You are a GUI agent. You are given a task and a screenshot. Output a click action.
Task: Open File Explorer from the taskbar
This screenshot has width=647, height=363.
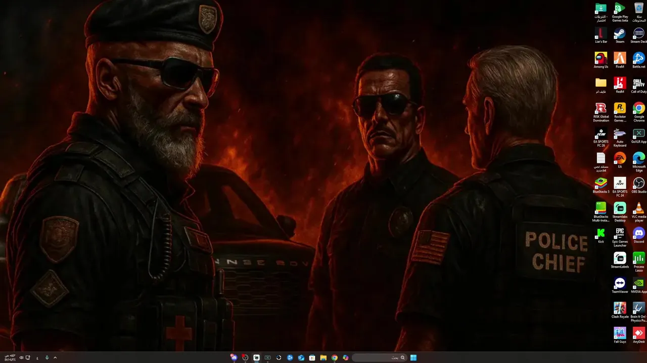pos(323,358)
